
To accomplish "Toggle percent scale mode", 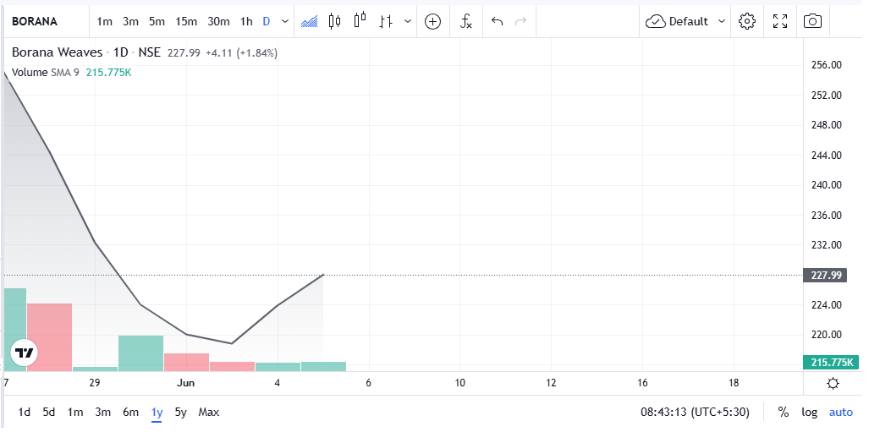I will (783, 413).
